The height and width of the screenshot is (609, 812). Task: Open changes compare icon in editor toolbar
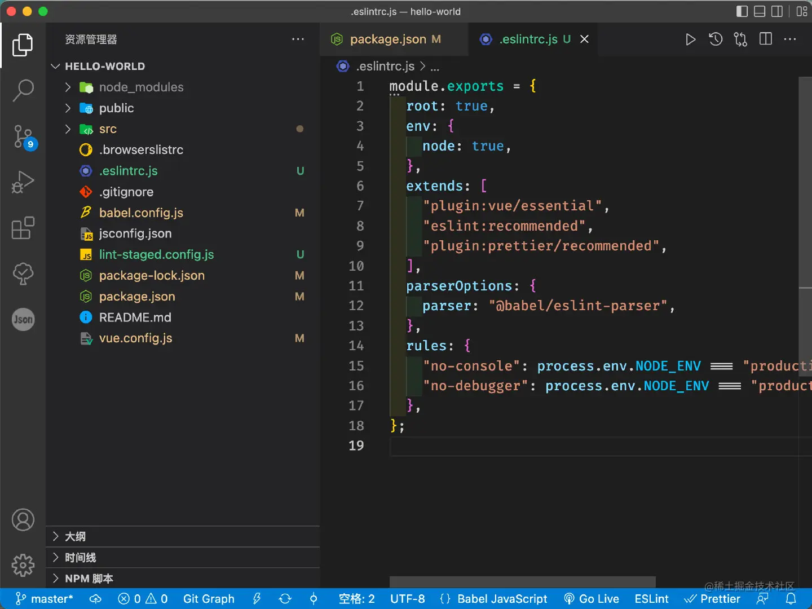click(x=740, y=39)
